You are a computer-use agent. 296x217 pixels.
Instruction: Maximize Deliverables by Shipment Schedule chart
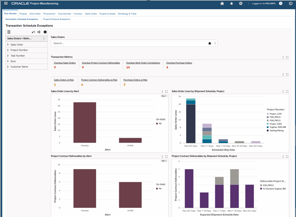[287, 157]
